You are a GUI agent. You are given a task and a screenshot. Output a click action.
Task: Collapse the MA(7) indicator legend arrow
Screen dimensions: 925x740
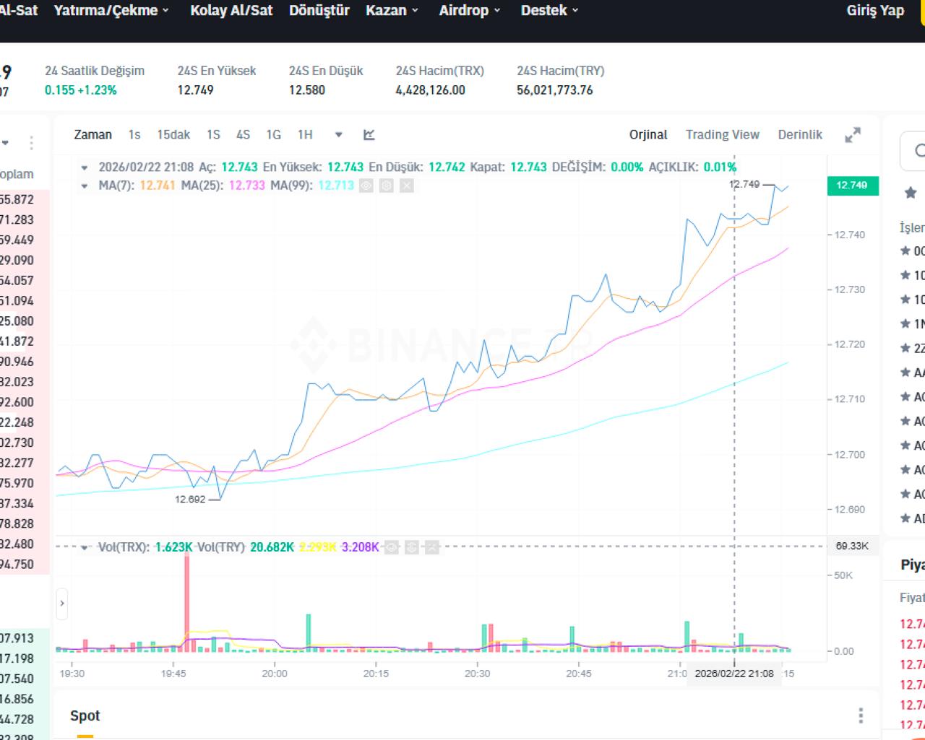click(85, 186)
